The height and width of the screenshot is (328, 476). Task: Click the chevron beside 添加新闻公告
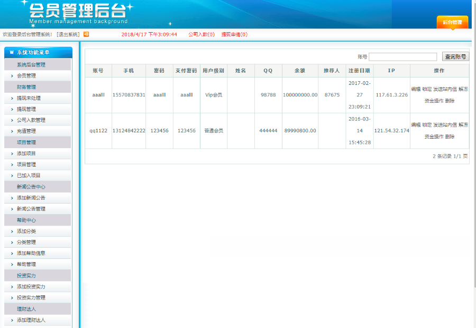click(12, 198)
